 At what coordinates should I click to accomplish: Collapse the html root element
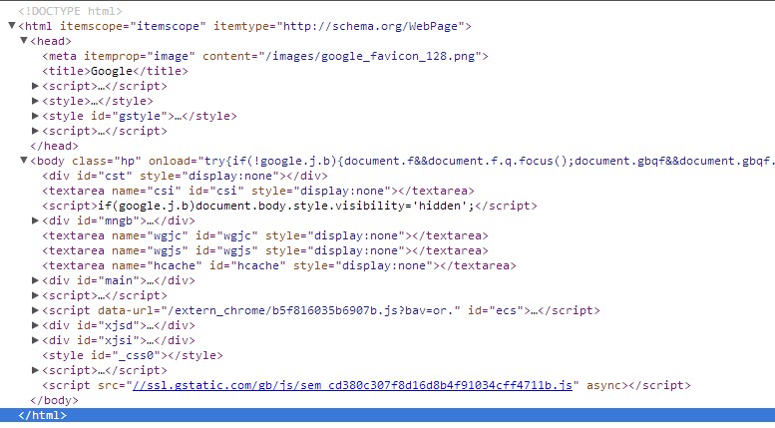tap(12, 25)
